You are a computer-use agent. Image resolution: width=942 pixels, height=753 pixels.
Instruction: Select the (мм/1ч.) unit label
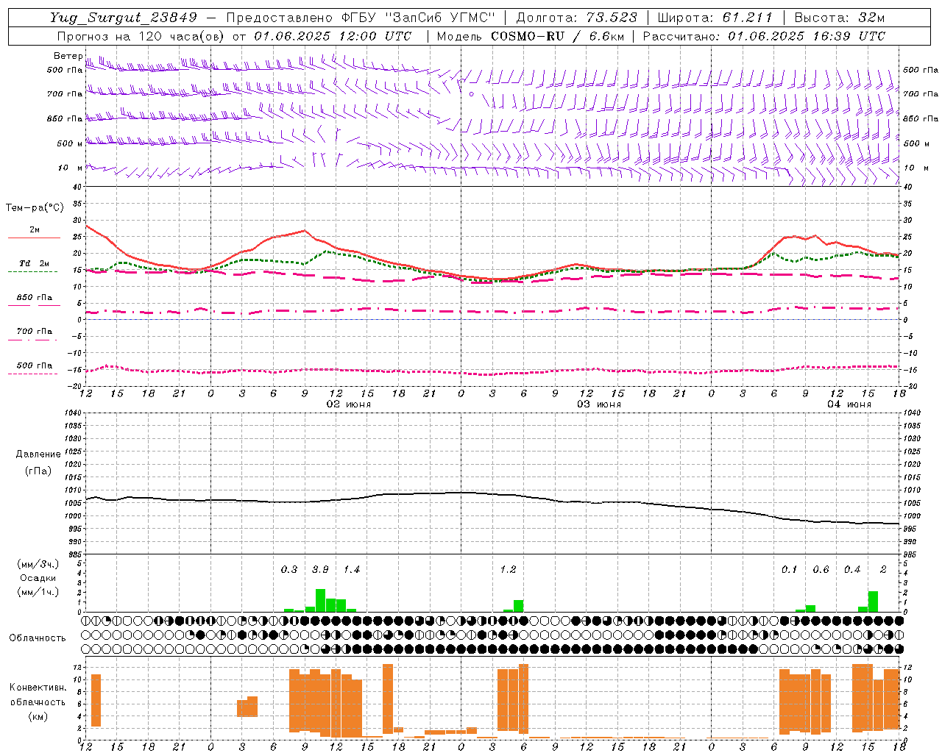38,592
